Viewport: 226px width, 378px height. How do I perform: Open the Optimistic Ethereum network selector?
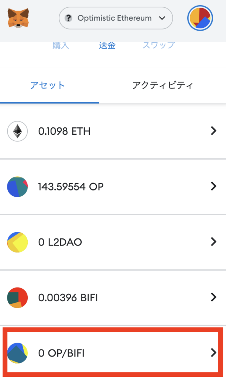click(x=116, y=18)
